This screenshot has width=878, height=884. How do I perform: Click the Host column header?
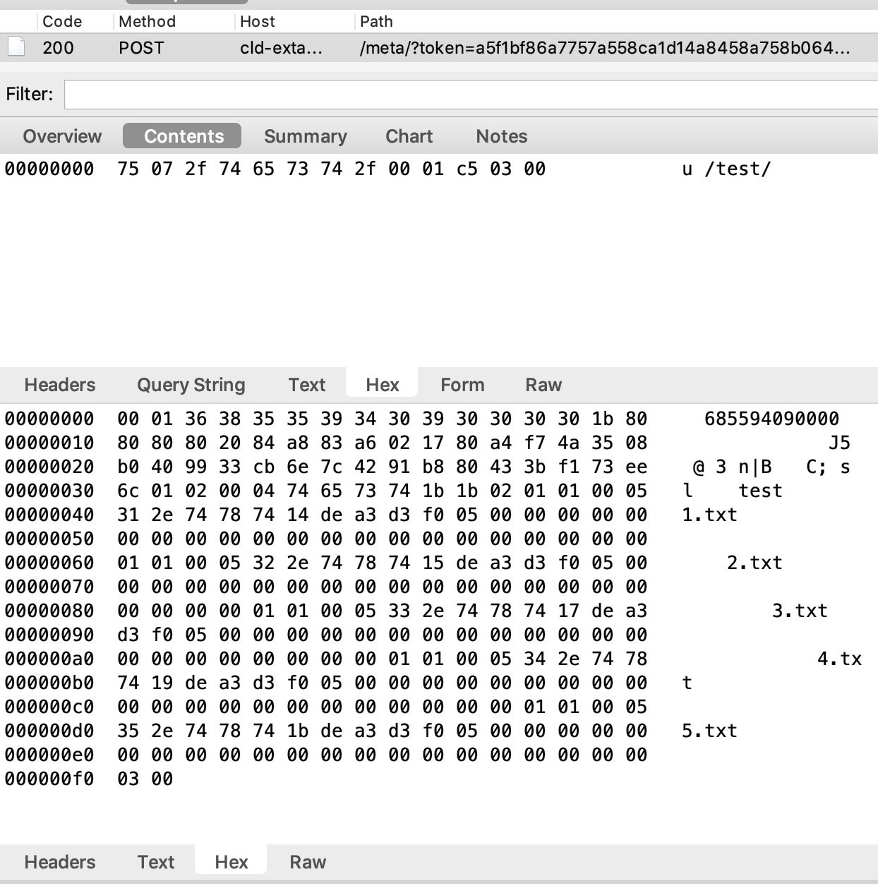[x=258, y=21]
